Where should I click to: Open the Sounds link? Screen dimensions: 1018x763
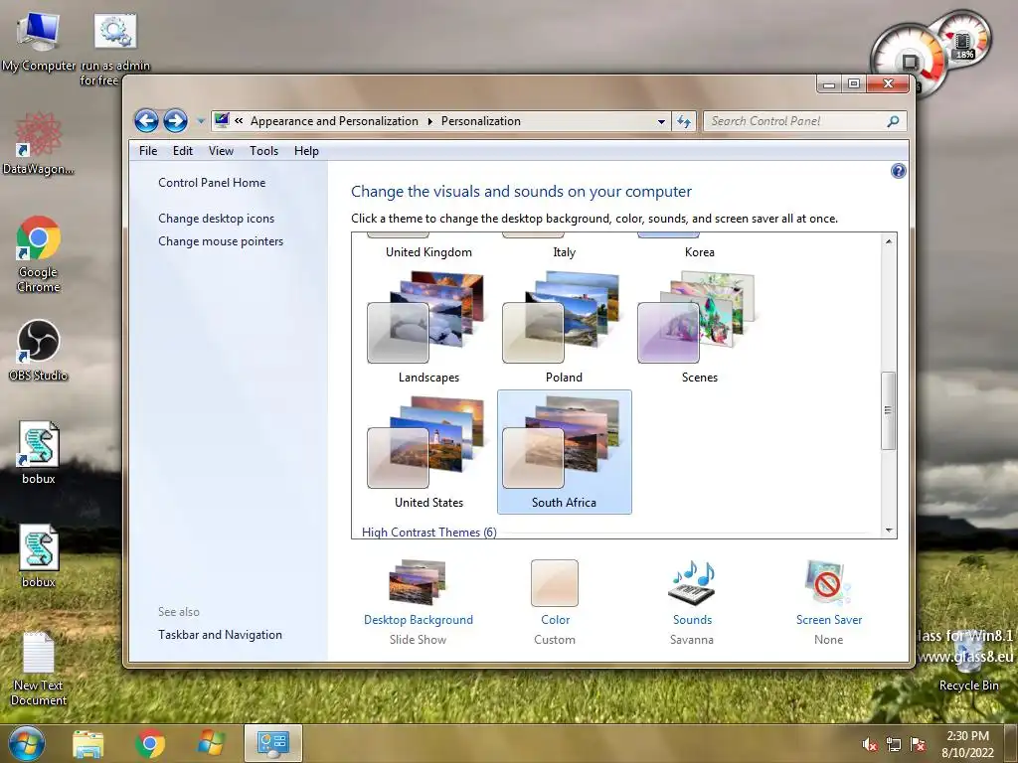pos(692,620)
